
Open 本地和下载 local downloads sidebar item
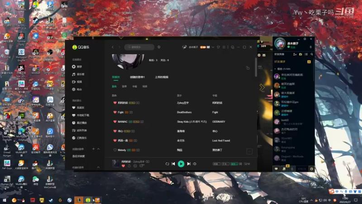click(x=81, y=115)
